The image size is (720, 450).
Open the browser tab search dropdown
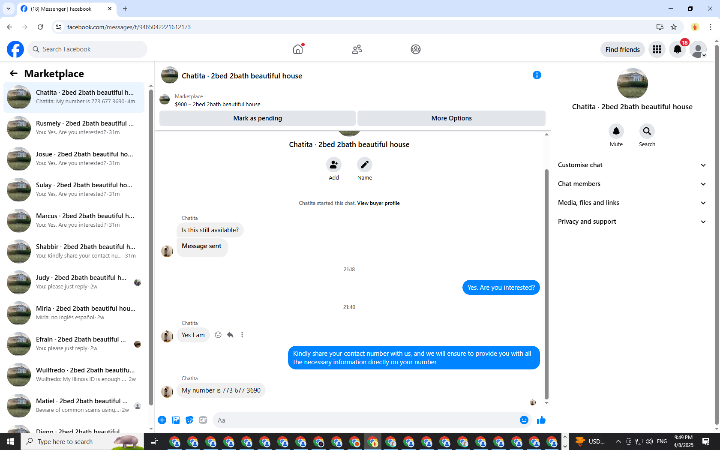[x=8, y=9]
